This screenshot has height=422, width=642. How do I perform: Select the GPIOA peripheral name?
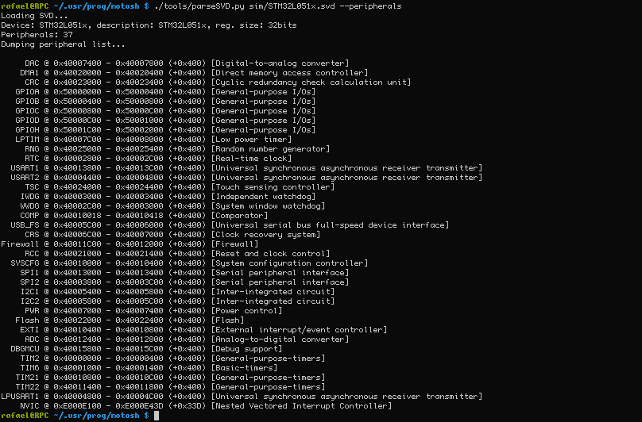[x=28, y=92]
